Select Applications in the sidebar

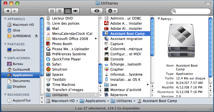click(x=20, y=75)
